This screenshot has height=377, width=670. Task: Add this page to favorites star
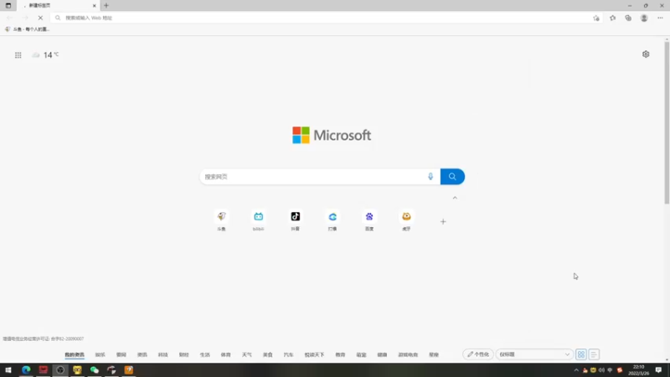pos(596,18)
